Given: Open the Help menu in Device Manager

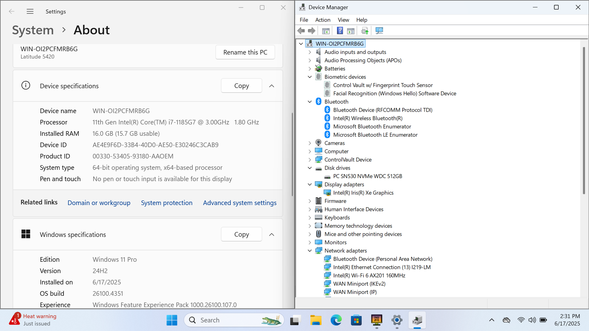Looking at the screenshot, I should 362,20.
